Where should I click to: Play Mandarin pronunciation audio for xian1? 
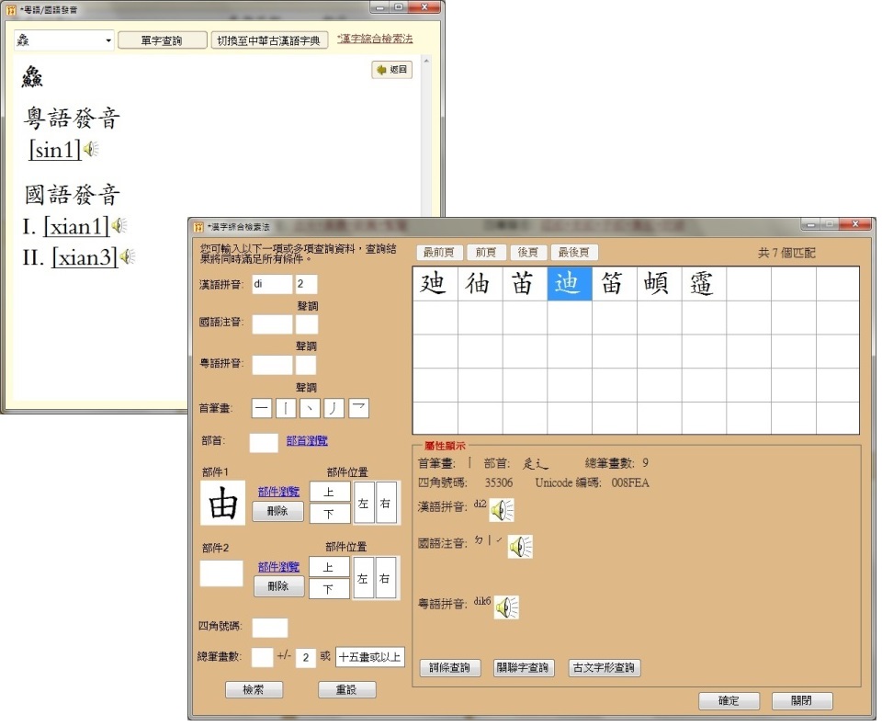pyautogui.click(x=119, y=225)
